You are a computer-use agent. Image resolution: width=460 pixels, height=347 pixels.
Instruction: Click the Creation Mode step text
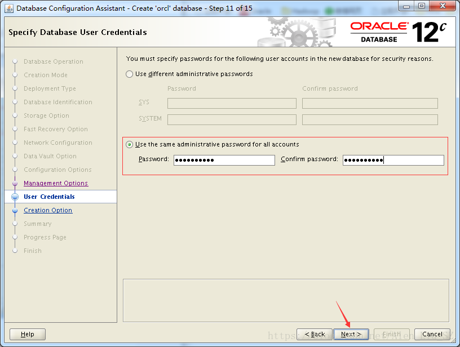coord(46,75)
